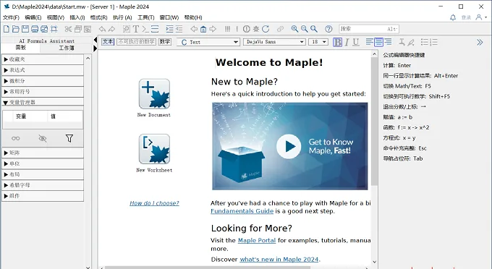Click the help question mark icon

[328, 29]
